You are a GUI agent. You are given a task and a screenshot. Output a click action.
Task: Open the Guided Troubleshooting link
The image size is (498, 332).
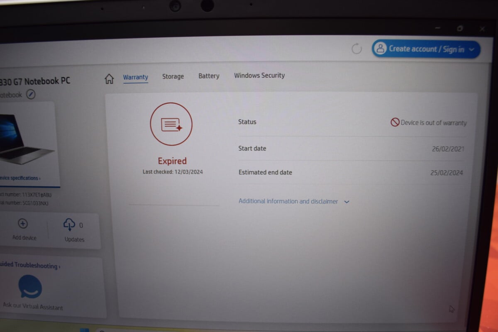tap(29, 265)
